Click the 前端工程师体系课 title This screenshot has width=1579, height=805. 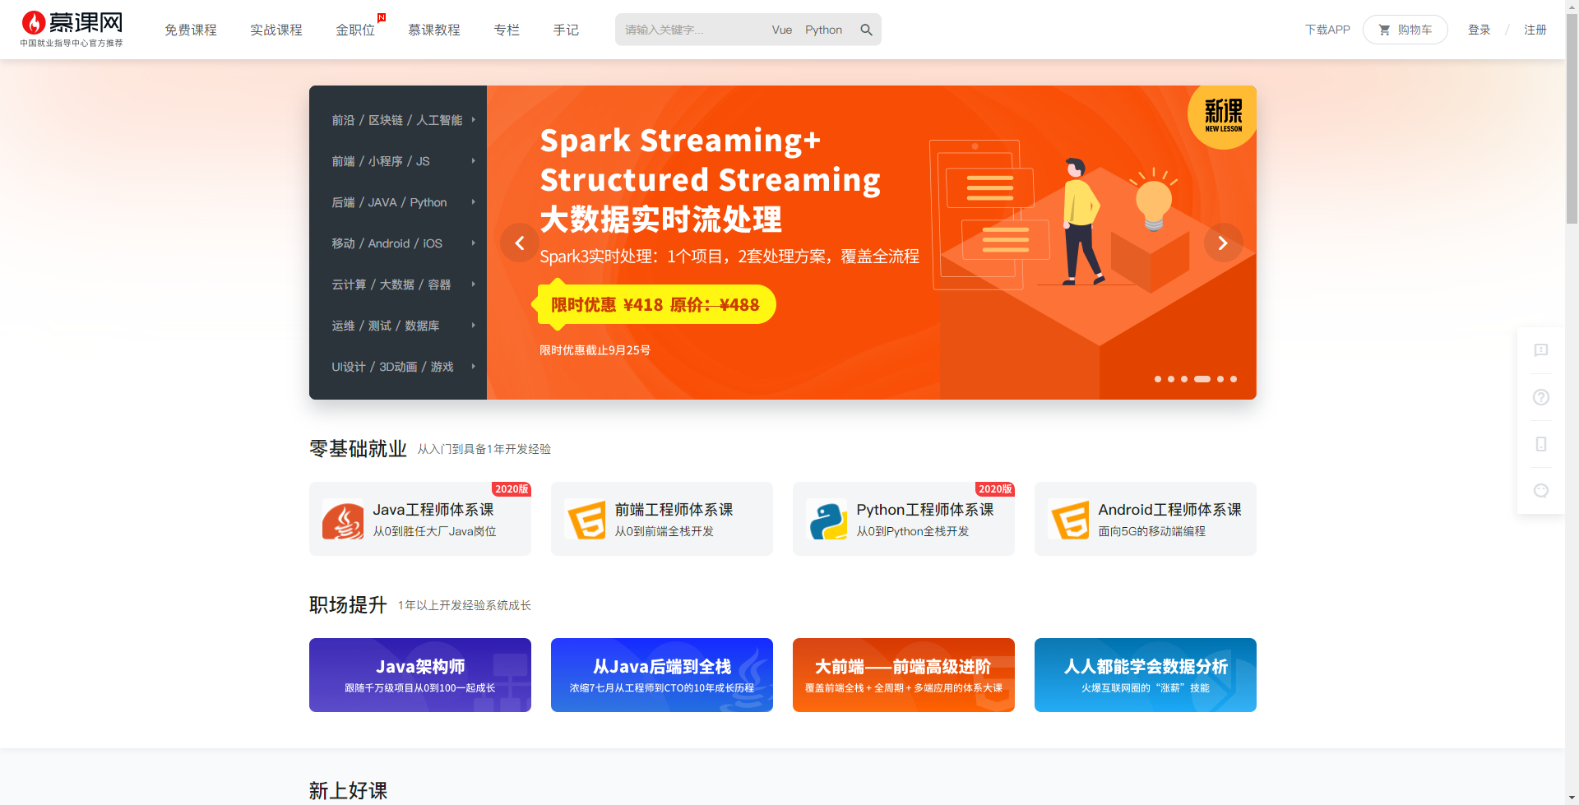click(674, 510)
